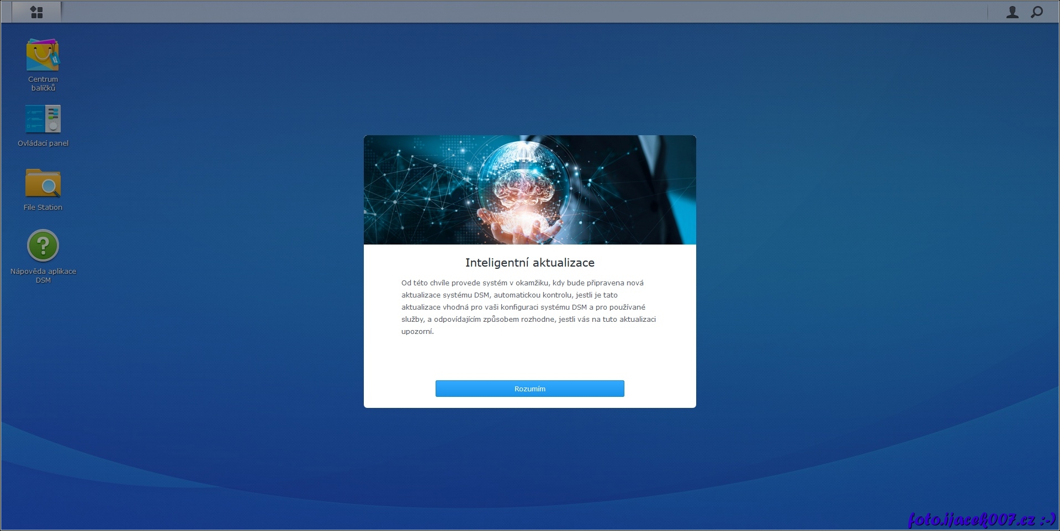
Task: Click the update description paragraph text
Action: tap(528, 307)
